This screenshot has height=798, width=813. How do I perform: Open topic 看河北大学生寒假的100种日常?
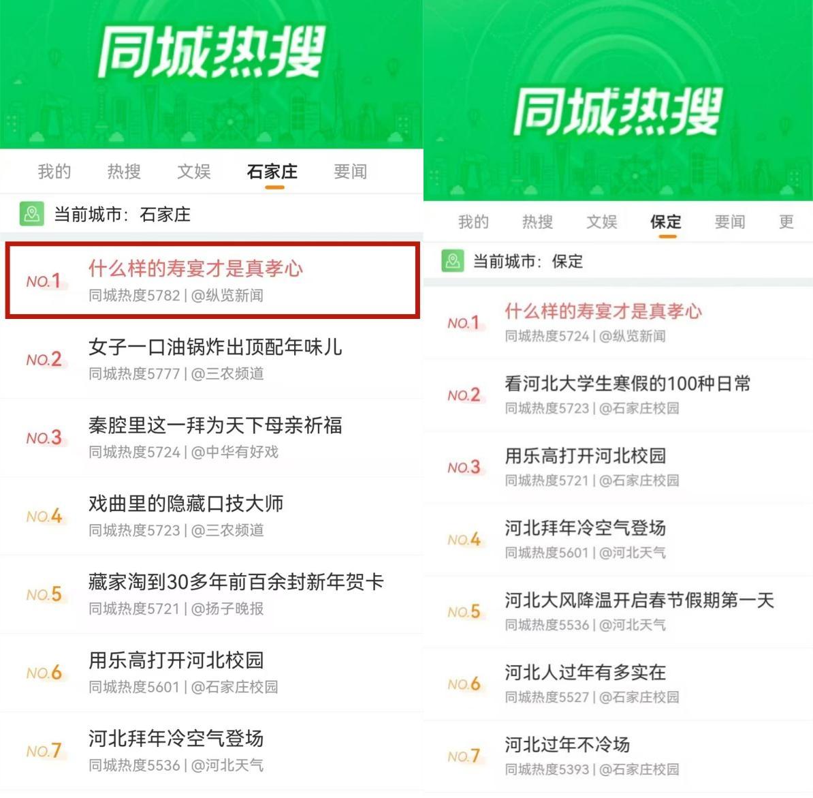click(x=628, y=384)
